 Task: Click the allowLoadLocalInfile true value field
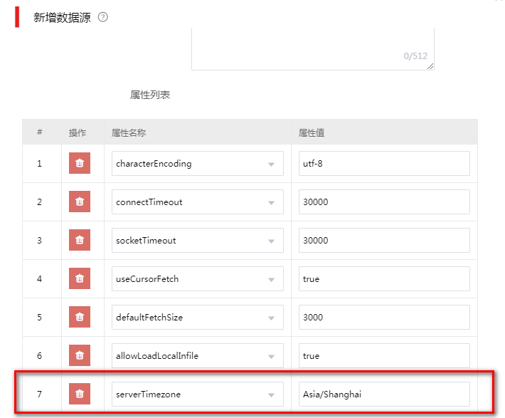[x=384, y=356]
